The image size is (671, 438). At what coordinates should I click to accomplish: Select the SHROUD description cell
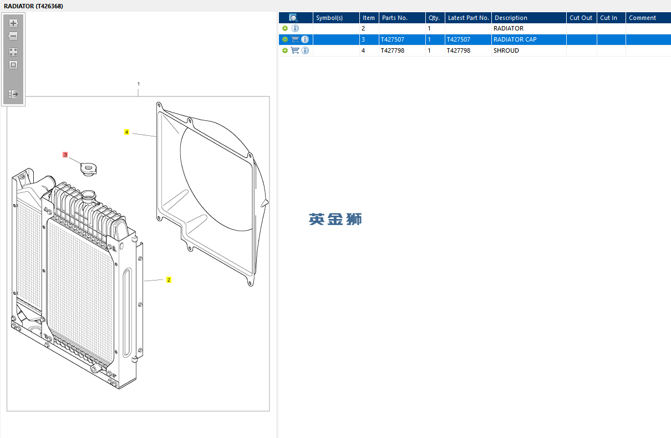[x=529, y=50]
